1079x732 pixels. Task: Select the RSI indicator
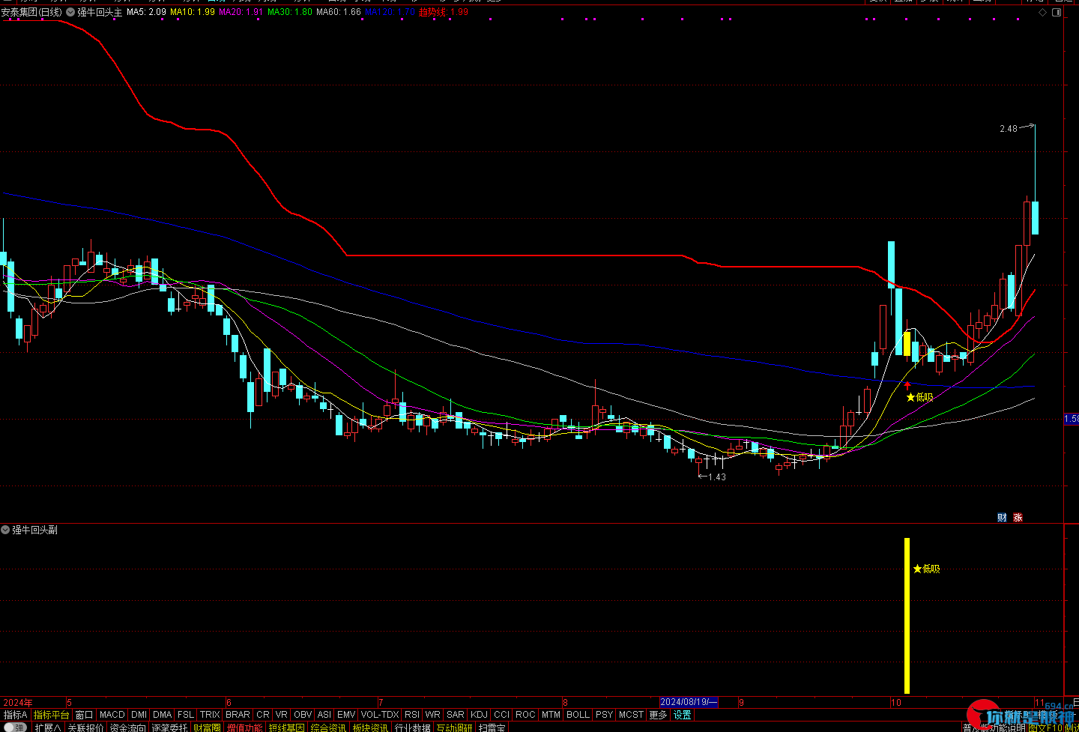coord(412,715)
